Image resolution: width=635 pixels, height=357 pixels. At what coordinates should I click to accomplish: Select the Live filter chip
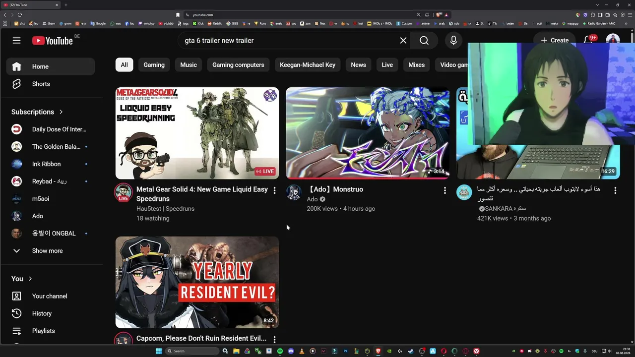[387, 65]
